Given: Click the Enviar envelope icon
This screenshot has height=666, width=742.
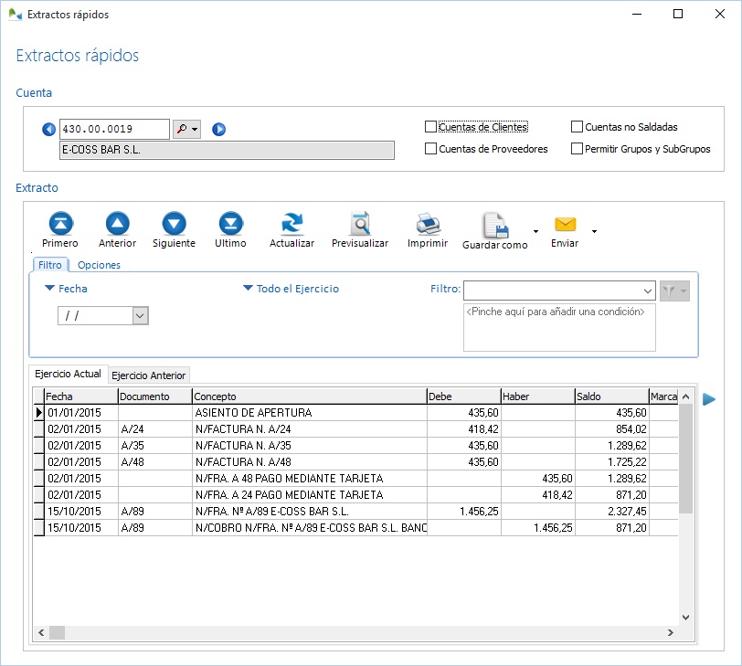Looking at the screenshot, I should tap(566, 224).
